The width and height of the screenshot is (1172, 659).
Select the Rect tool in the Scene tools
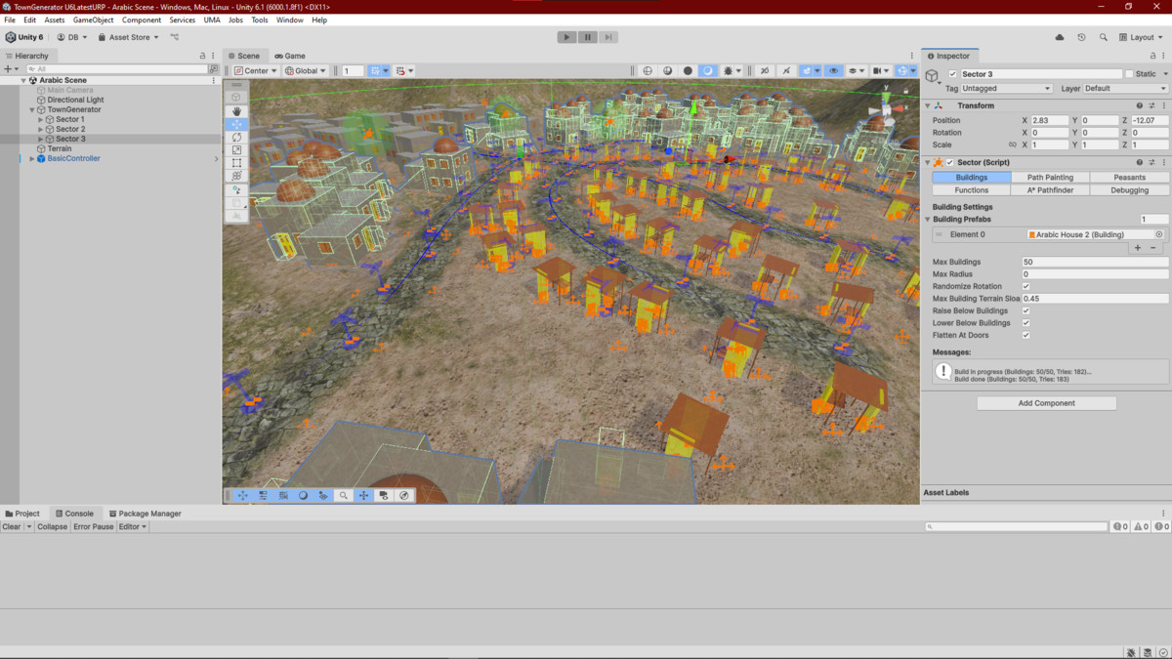point(236,163)
